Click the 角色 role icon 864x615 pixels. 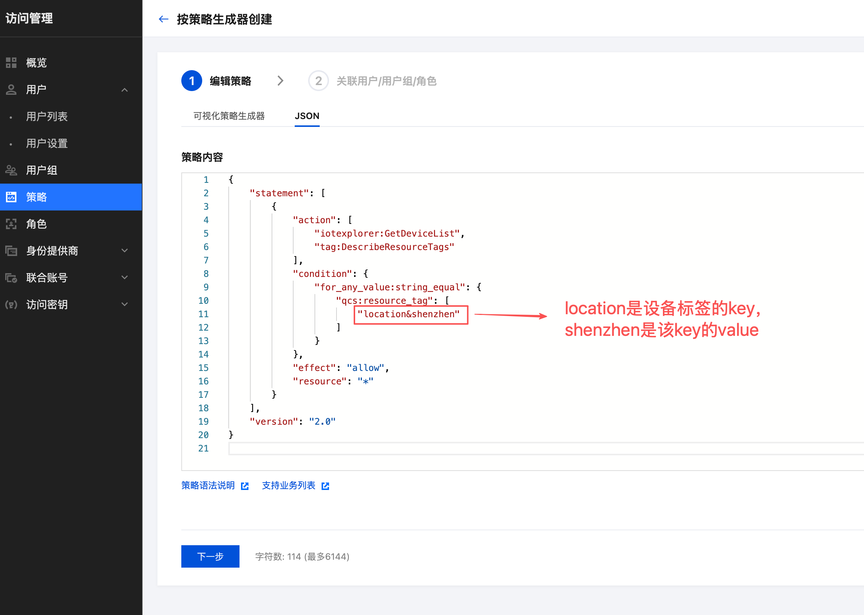click(11, 224)
